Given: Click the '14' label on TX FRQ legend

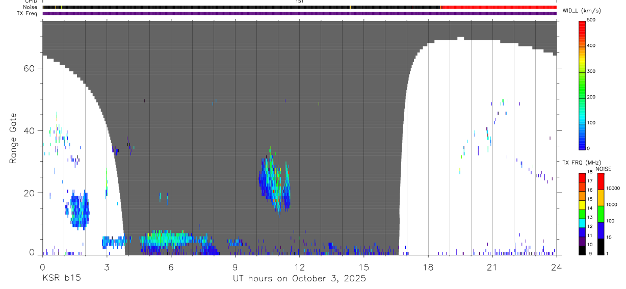Looking at the screenshot, I should coord(590,208).
